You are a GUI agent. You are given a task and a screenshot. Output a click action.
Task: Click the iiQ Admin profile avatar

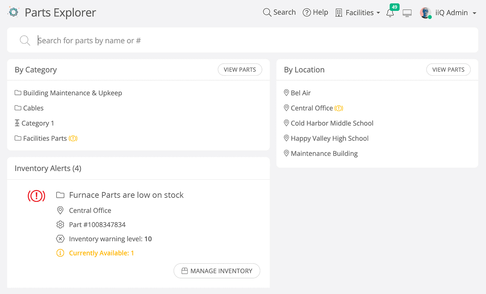pyautogui.click(x=425, y=13)
